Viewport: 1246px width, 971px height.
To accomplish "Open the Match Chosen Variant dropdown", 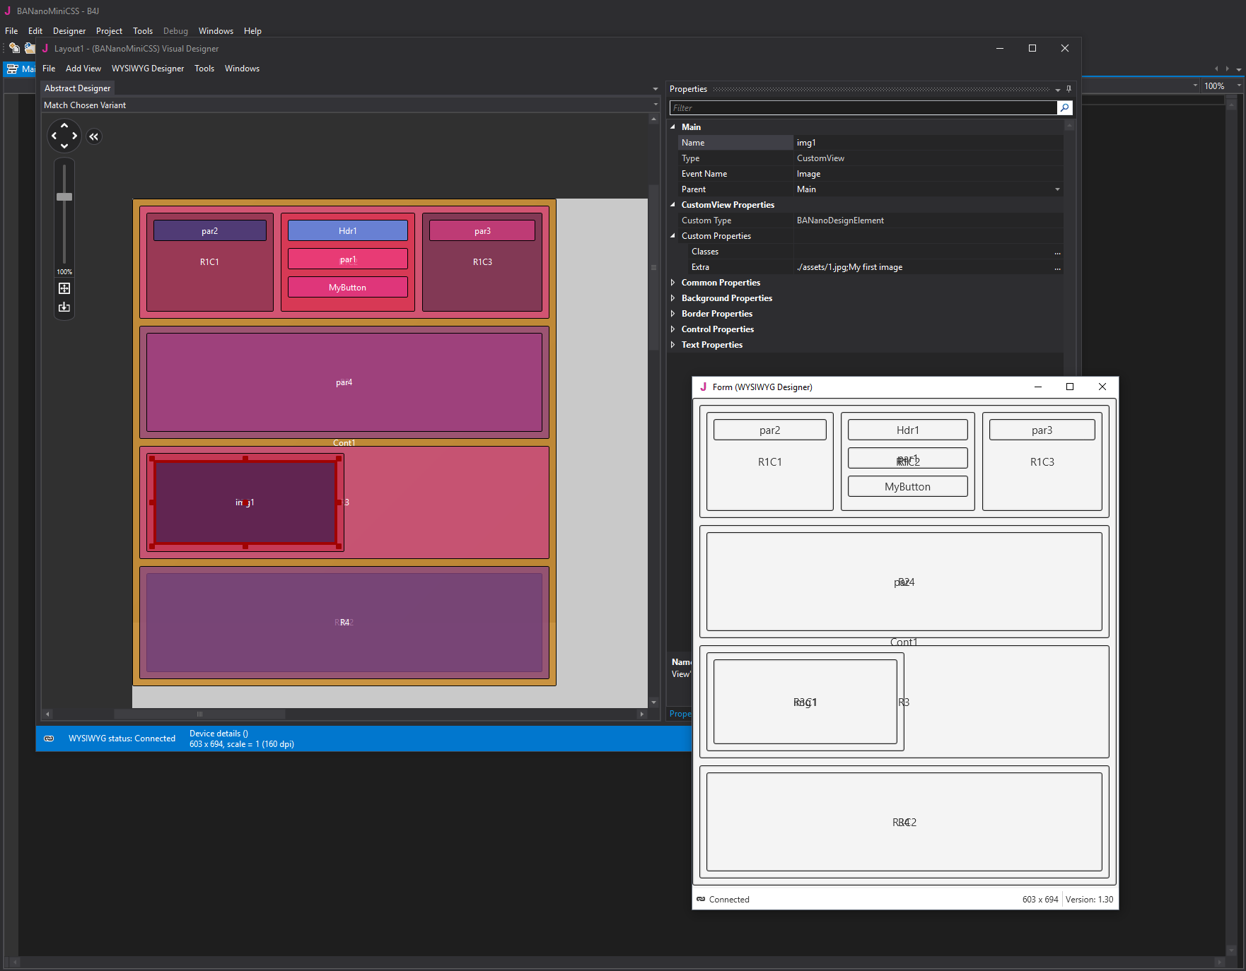I will tap(656, 105).
